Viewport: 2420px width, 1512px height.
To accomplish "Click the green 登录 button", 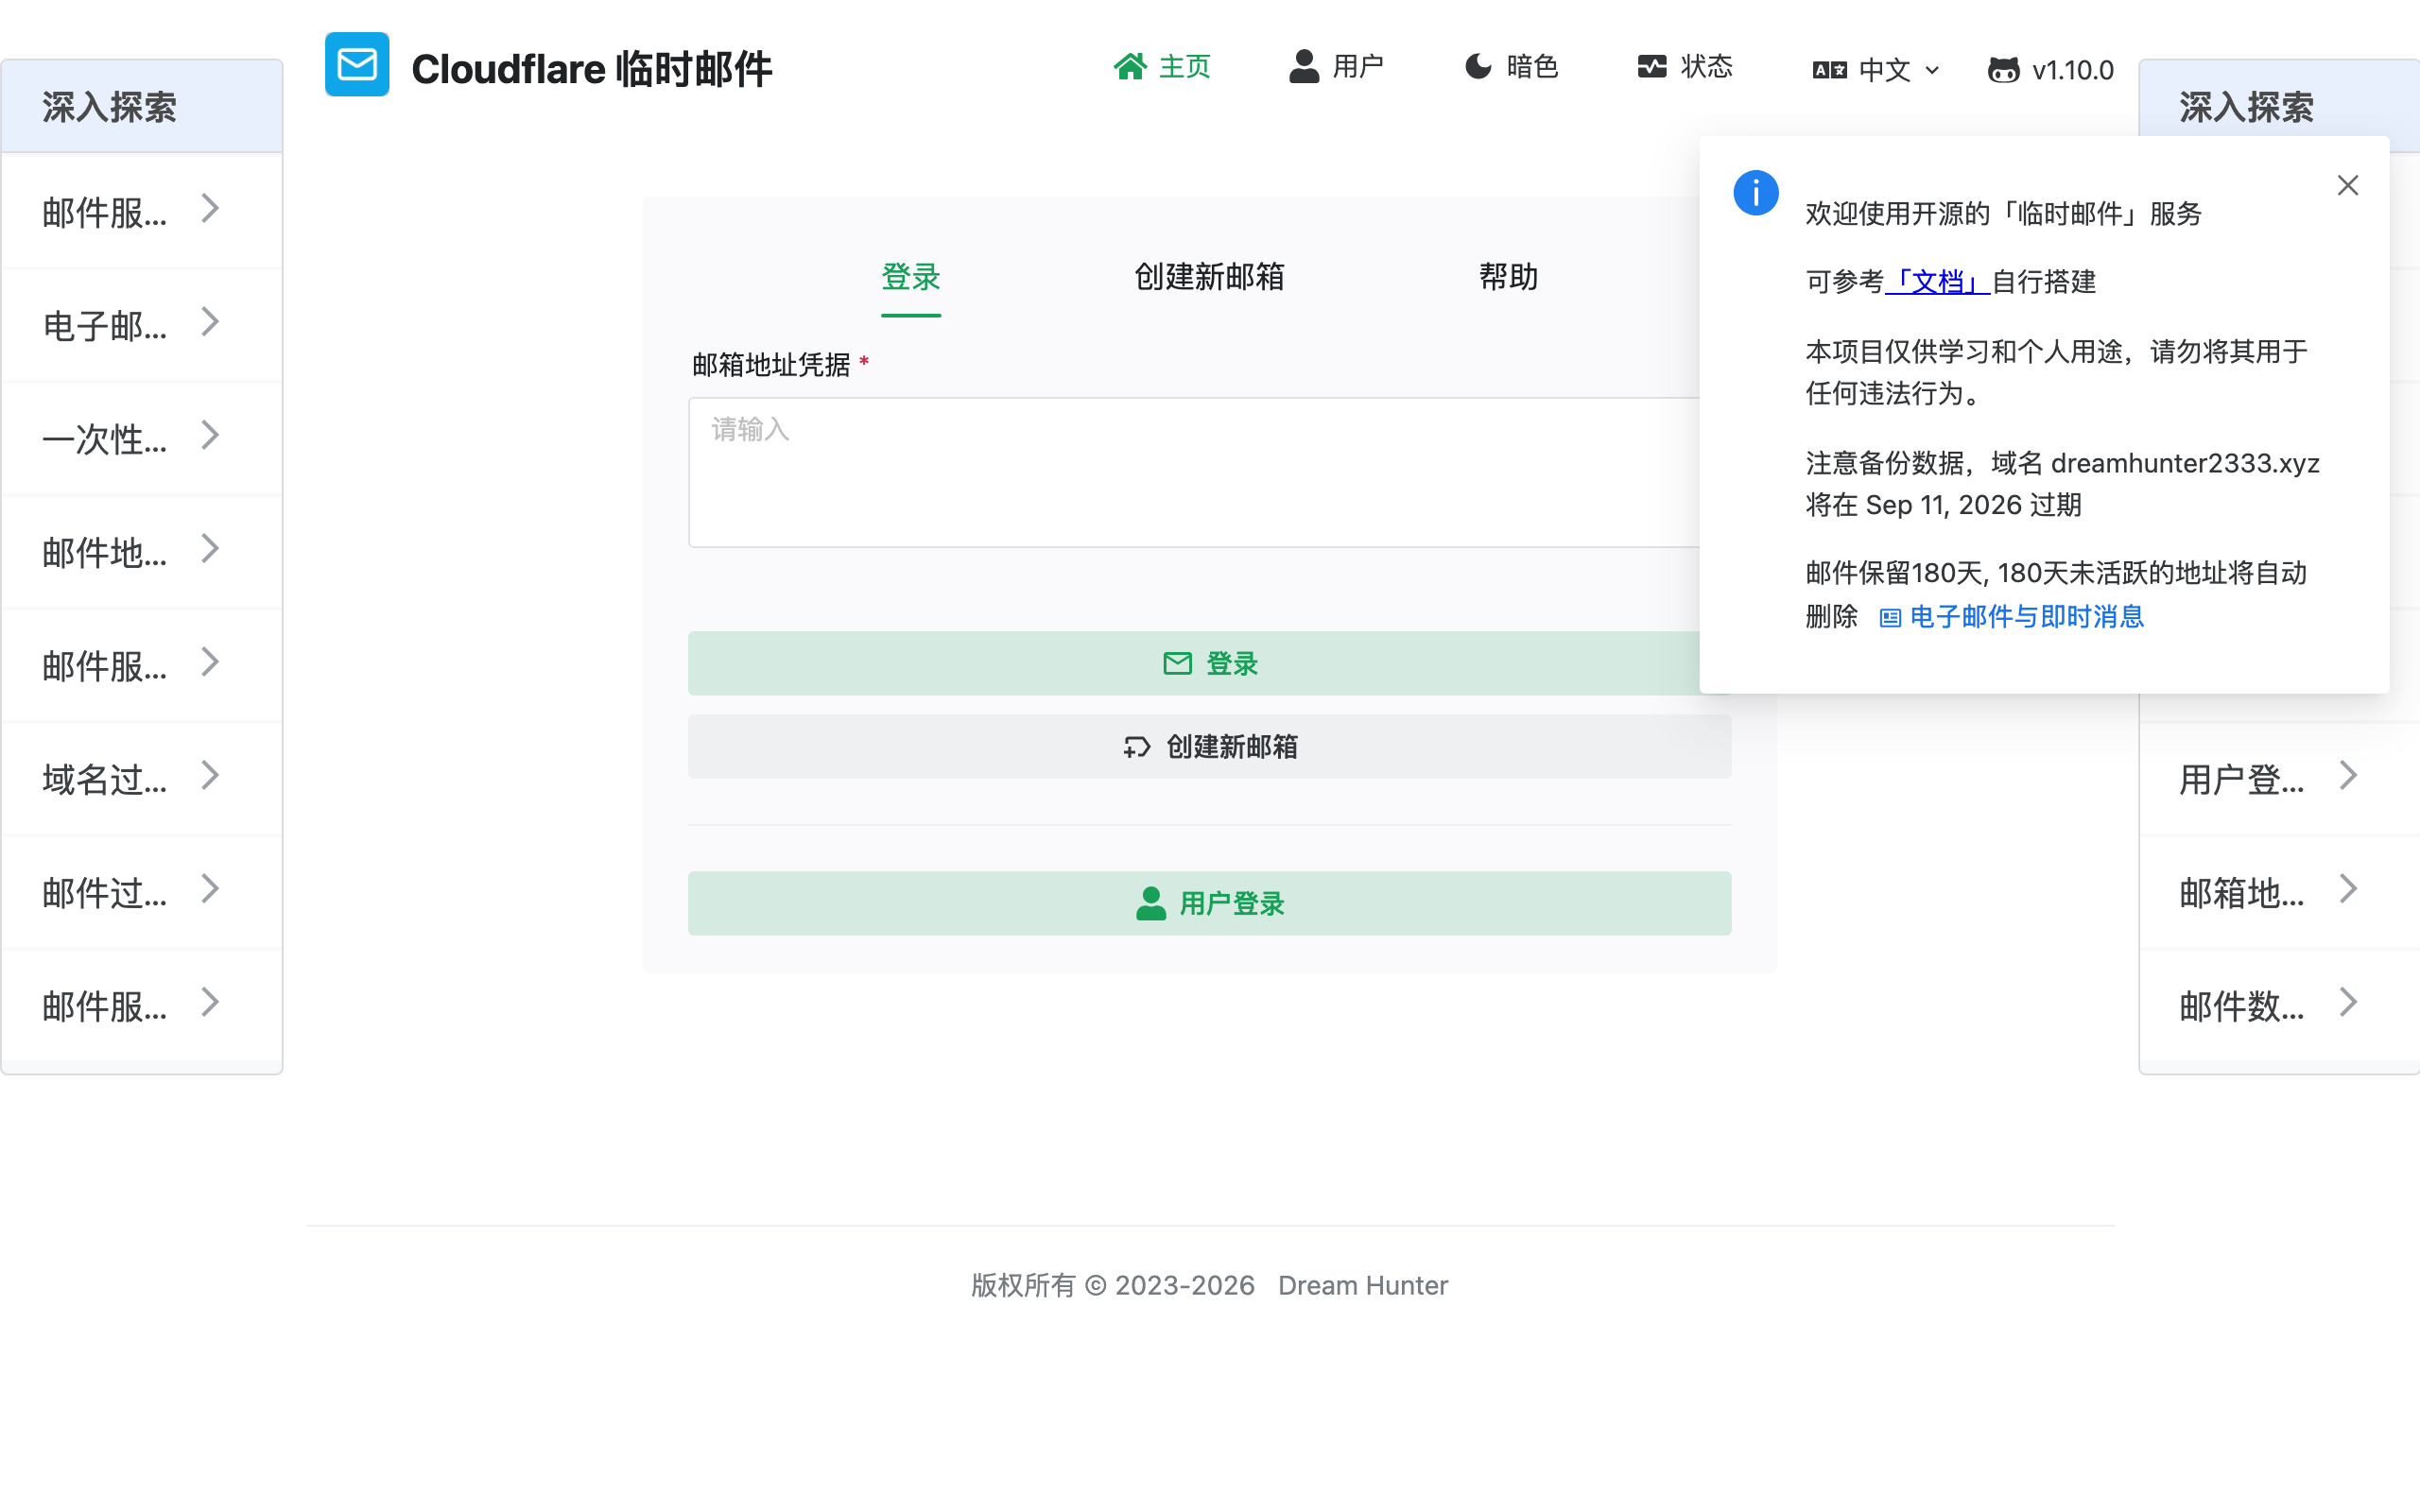I will coord(1209,663).
